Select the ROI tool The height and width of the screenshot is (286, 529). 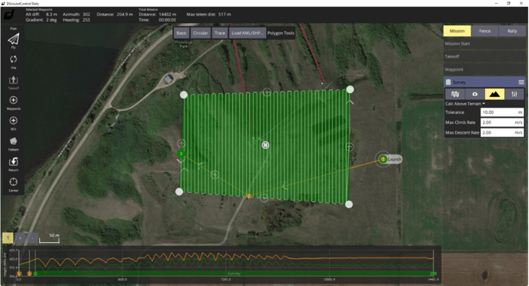point(14,121)
